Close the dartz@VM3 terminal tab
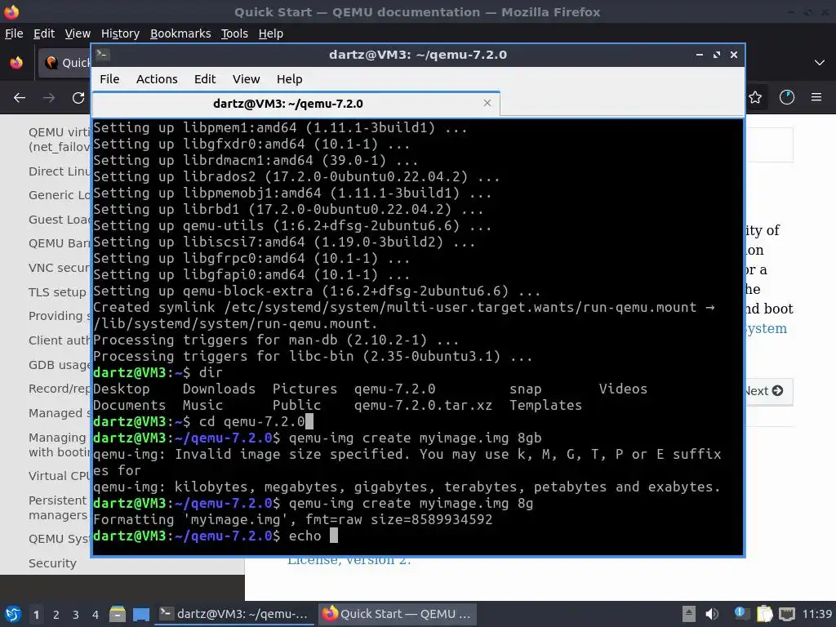This screenshot has height=627, width=836. pos(487,103)
